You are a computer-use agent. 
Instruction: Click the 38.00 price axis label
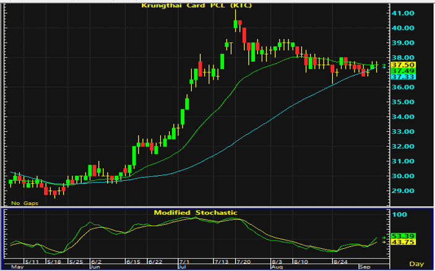(403, 58)
